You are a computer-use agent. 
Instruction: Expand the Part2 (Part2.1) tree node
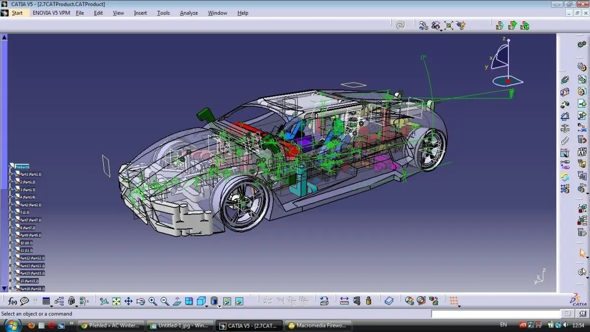(11, 205)
